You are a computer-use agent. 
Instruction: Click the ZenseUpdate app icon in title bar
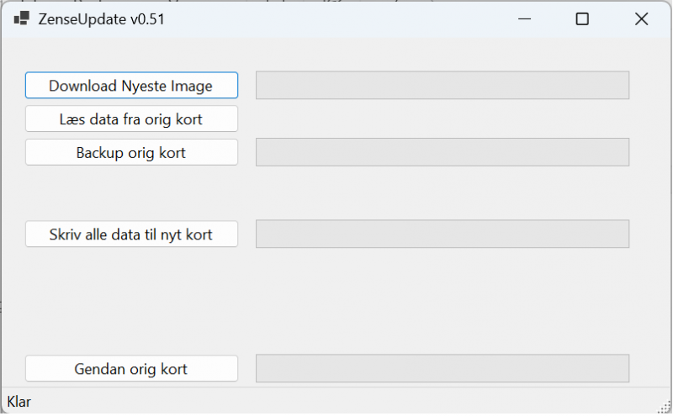tap(21, 18)
